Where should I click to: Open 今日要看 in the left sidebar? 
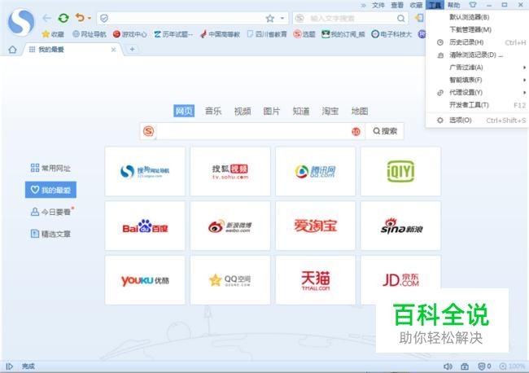click(x=52, y=212)
